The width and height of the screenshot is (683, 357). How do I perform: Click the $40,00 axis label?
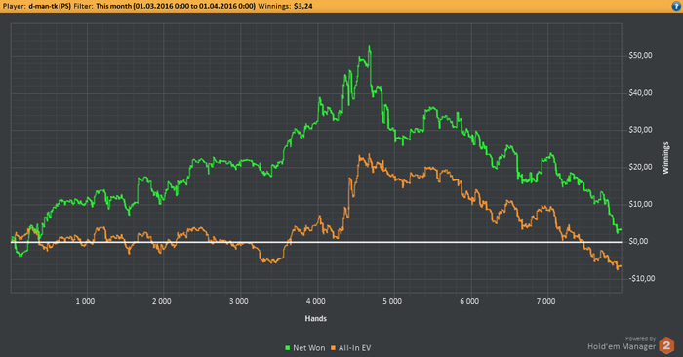click(x=640, y=93)
